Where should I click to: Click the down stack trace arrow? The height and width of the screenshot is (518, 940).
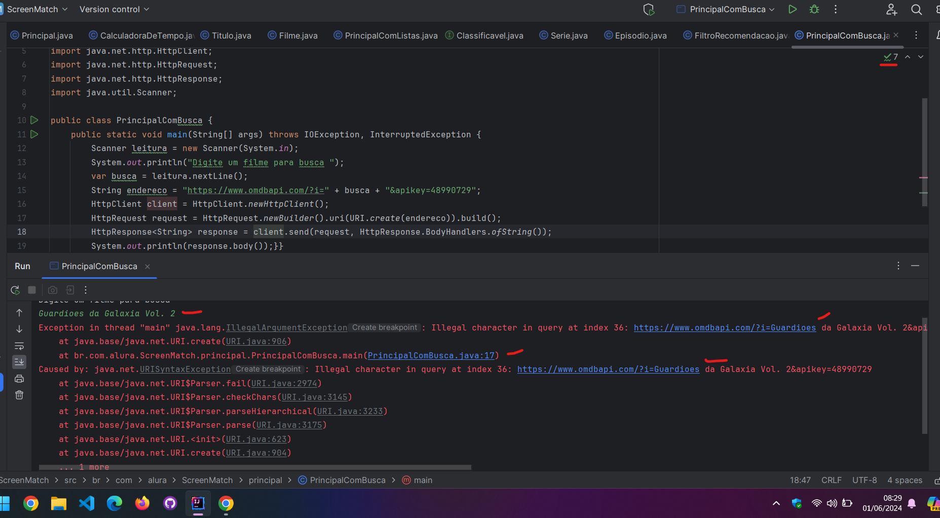pyautogui.click(x=19, y=329)
